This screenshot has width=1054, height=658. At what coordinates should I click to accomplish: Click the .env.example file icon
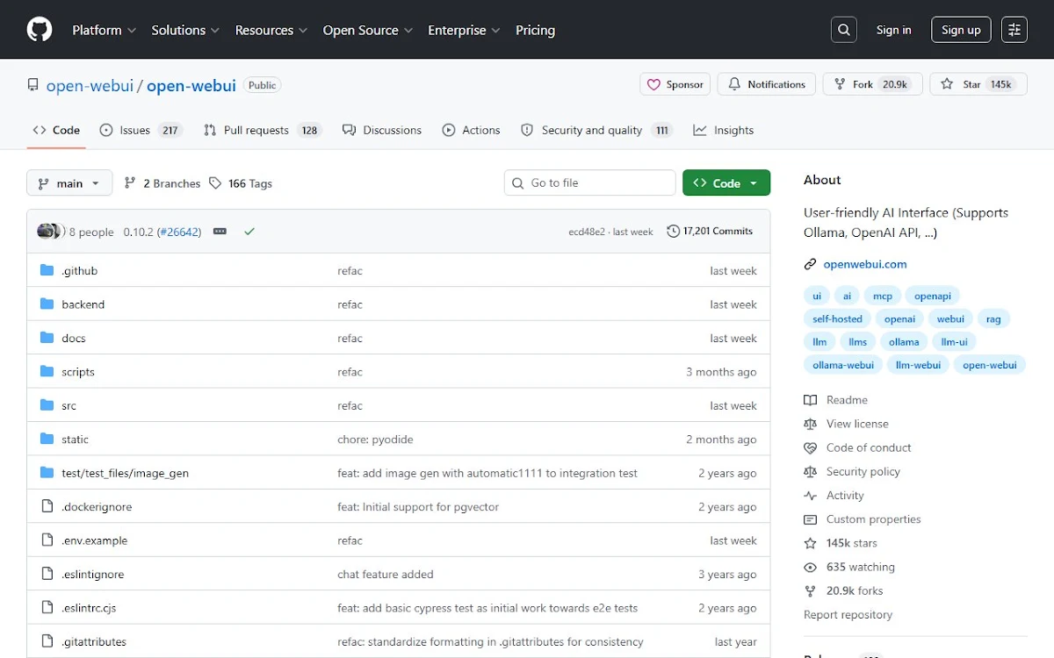(47, 540)
